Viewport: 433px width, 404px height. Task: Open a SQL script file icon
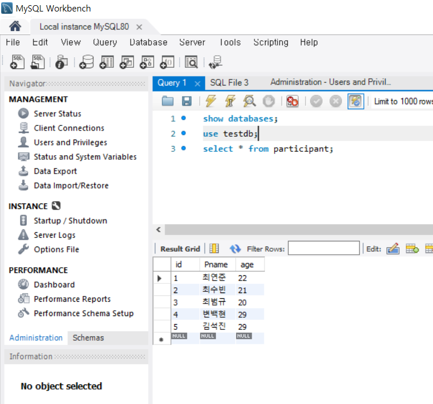38,61
